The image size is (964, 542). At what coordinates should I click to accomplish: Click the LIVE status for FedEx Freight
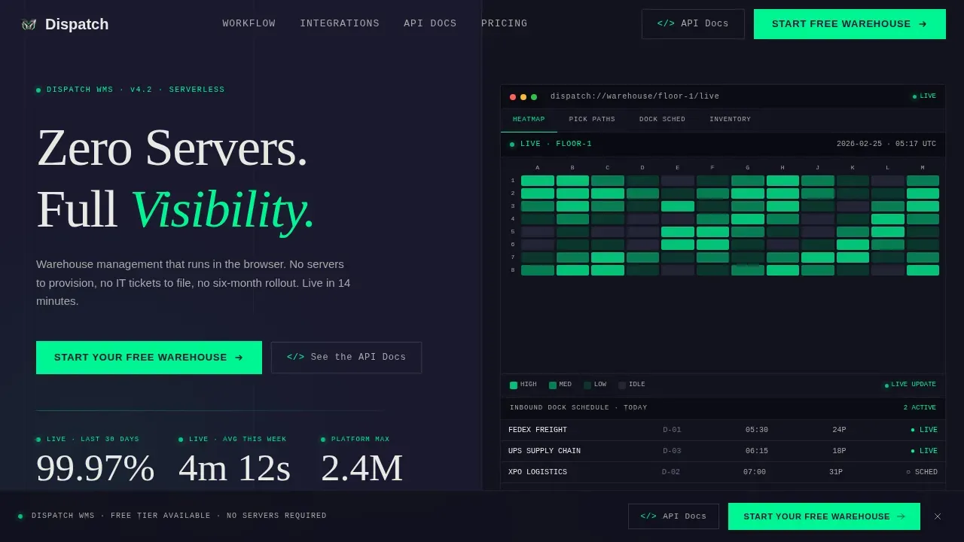[924, 430]
